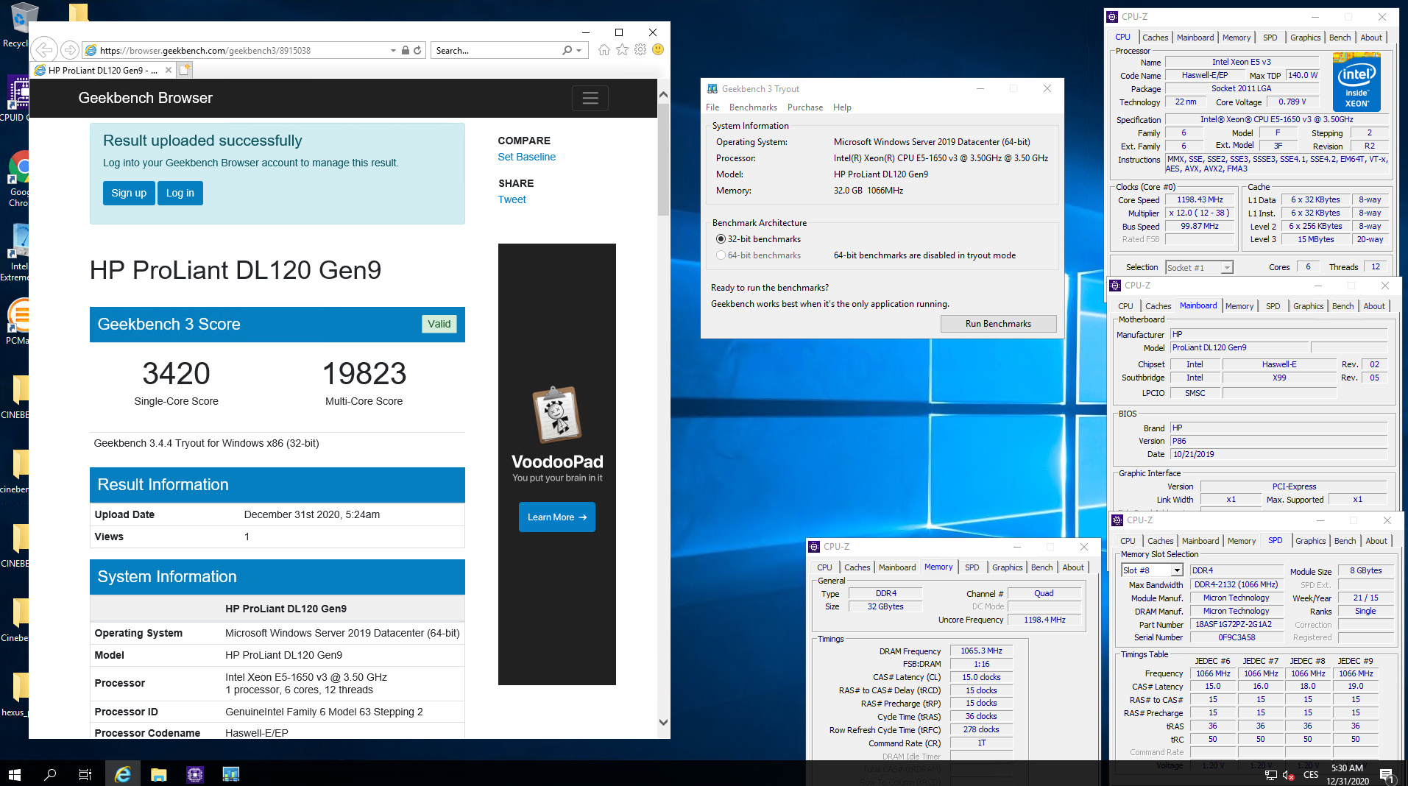Screen dimensions: 1408x786
Task: Click the Run Benchmarks button
Action: [x=998, y=324]
